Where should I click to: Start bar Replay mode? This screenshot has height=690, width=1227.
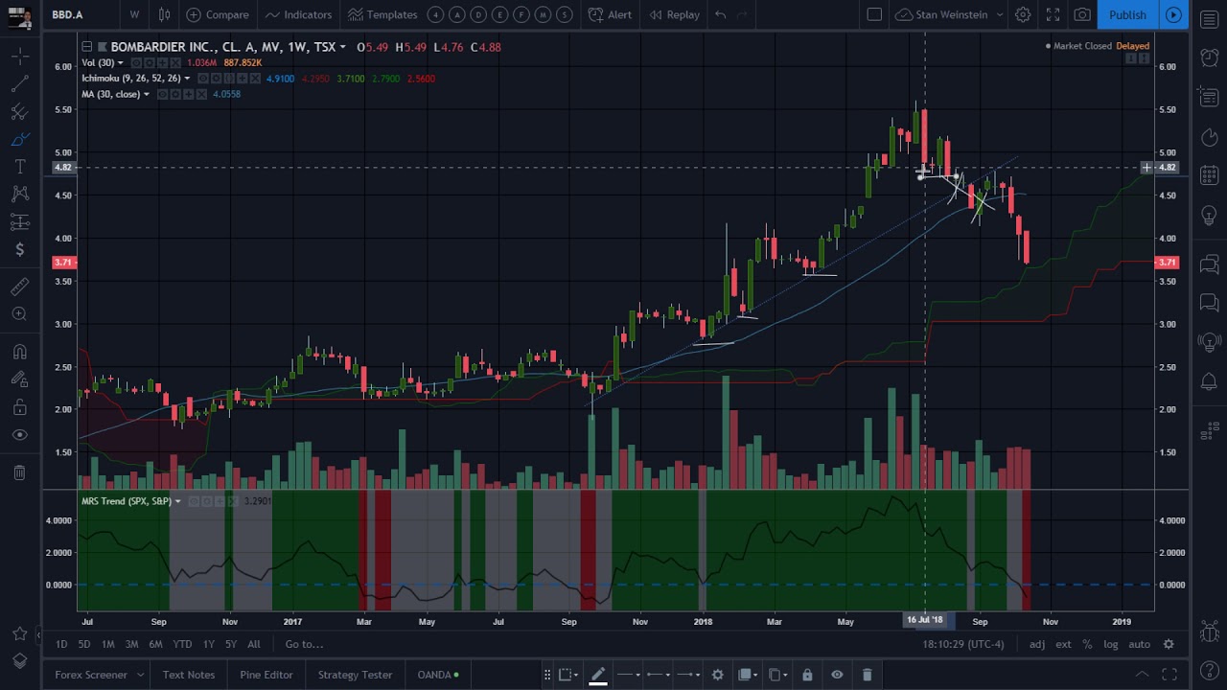(674, 14)
